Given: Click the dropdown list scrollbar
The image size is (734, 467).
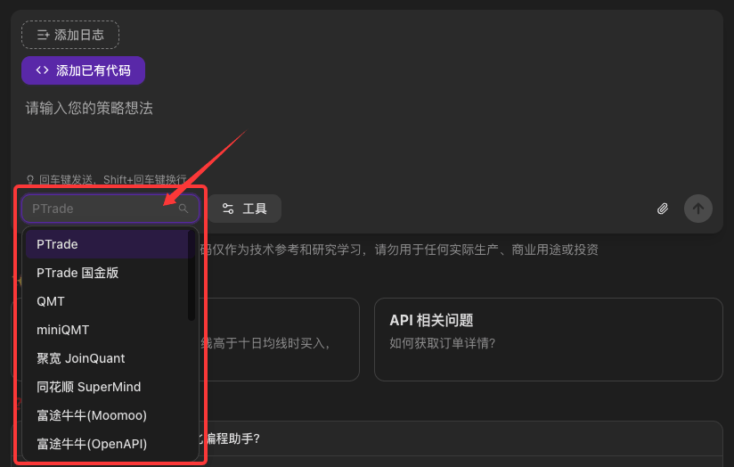Looking at the screenshot, I should pos(191,275).
